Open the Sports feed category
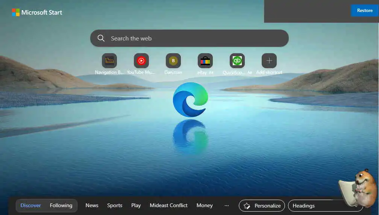Image resolution: width=379 pixels, height=215 pixels. [x=115, y=205]
